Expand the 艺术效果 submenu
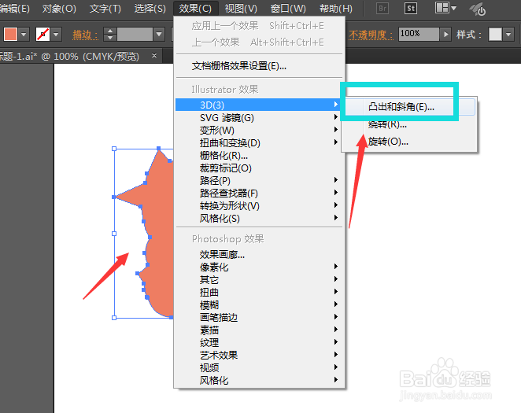Viewport: 521px width, 413px height. point(259,356)
